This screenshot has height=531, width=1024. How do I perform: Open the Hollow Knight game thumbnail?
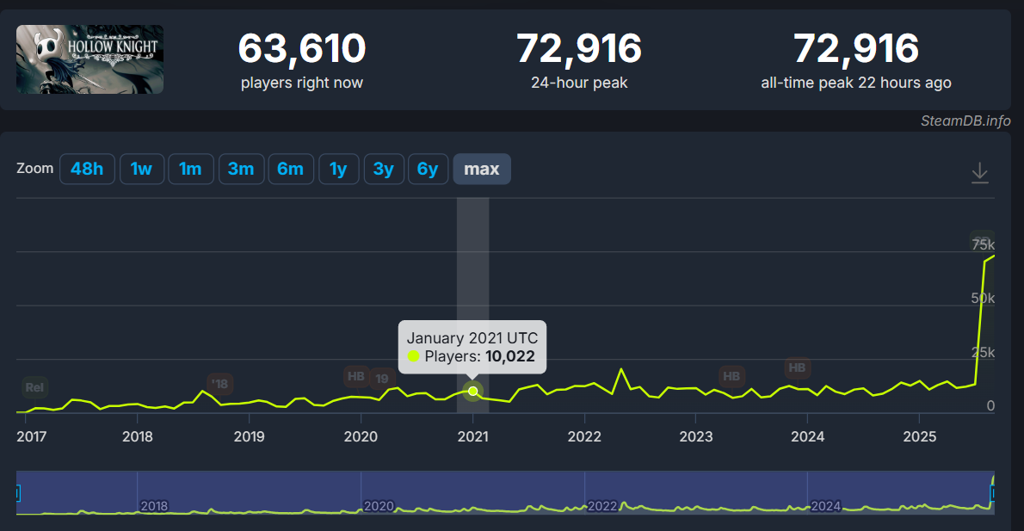[x=89, y=59]
